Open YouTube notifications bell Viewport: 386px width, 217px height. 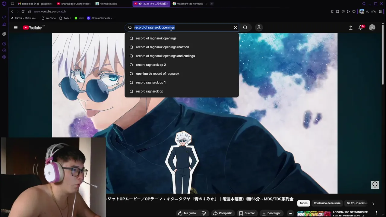360,27
